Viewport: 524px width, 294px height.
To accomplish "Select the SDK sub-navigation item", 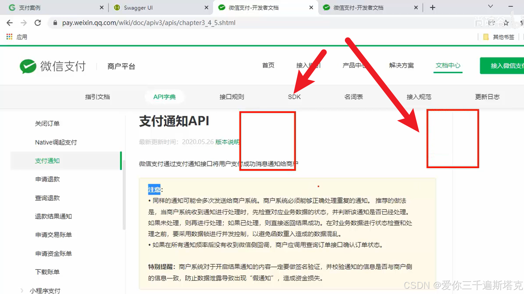I will coord(294,97).
